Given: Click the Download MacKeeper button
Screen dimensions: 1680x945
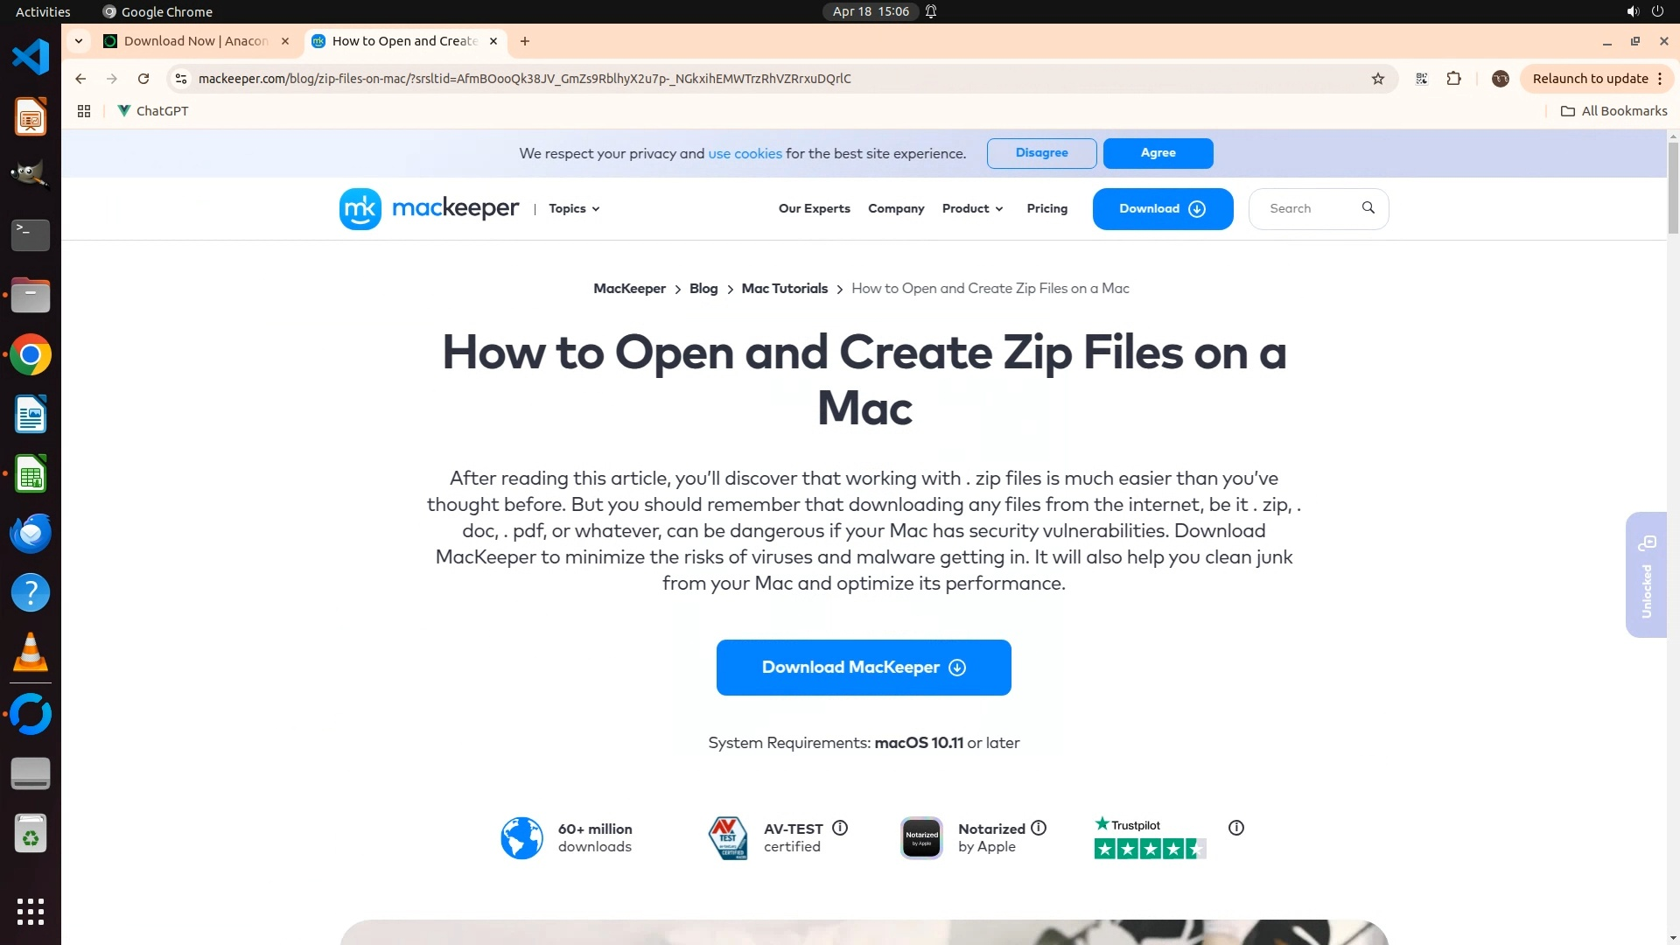Looking at the screenshot, I should pyautogui.click(x=863, y=668).
